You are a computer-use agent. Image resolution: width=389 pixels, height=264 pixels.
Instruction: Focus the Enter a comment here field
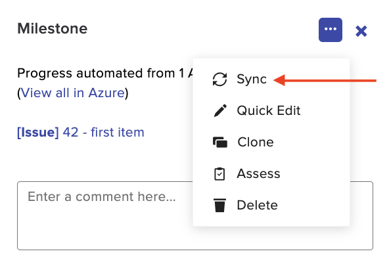point(195,215)
